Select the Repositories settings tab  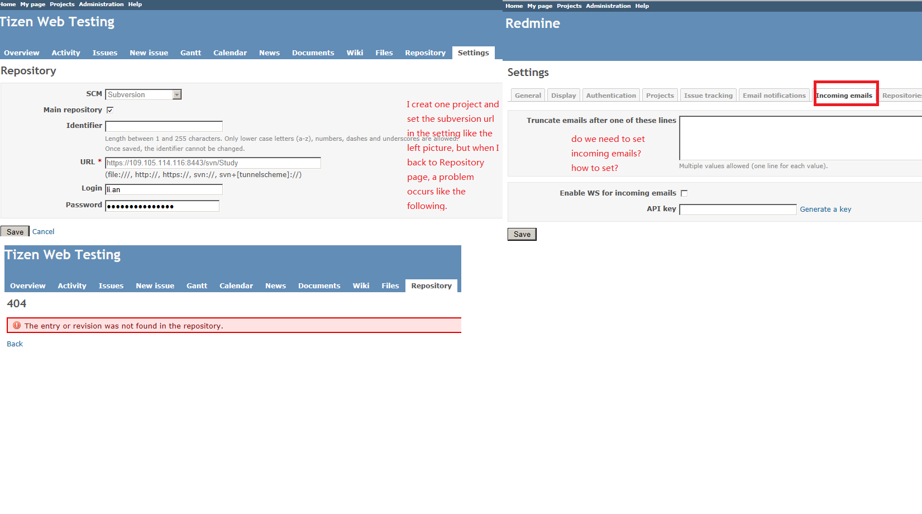(x=901, y=96)
